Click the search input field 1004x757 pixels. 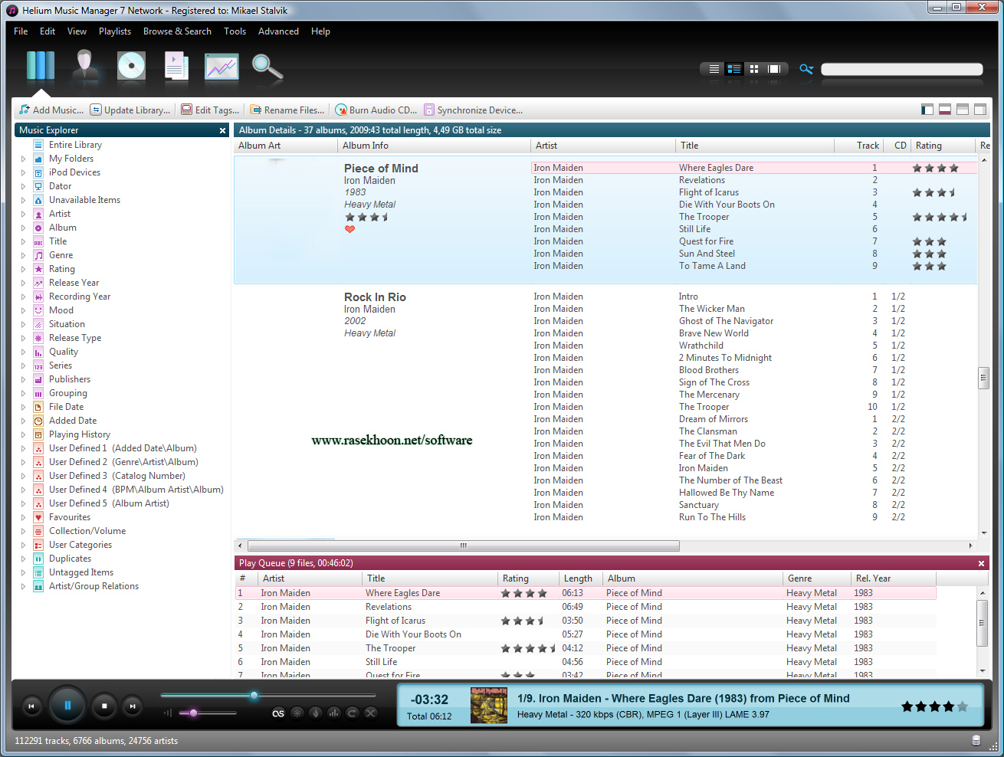pos(902,69)
